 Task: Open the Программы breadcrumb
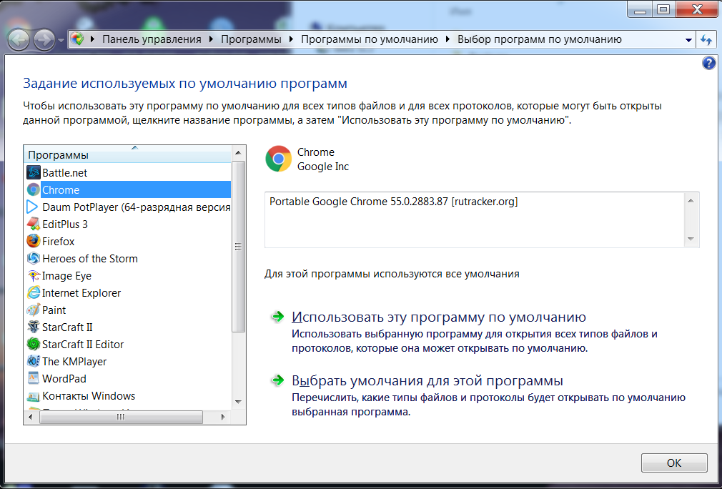251,39
